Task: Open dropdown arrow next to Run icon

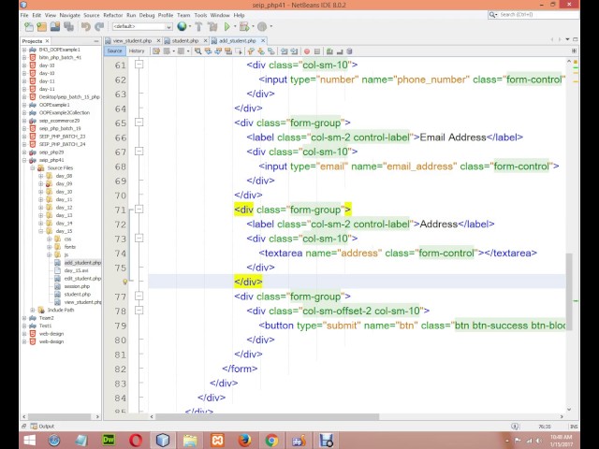Action: [x=235, y=26]
